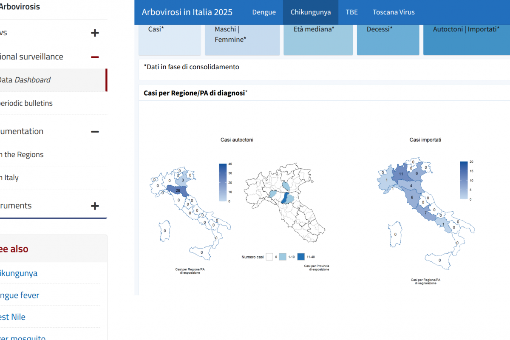Viewport: 510px width, 340px height.
Task: Click the Decessi summary card
Action: (x=388, y=40)
